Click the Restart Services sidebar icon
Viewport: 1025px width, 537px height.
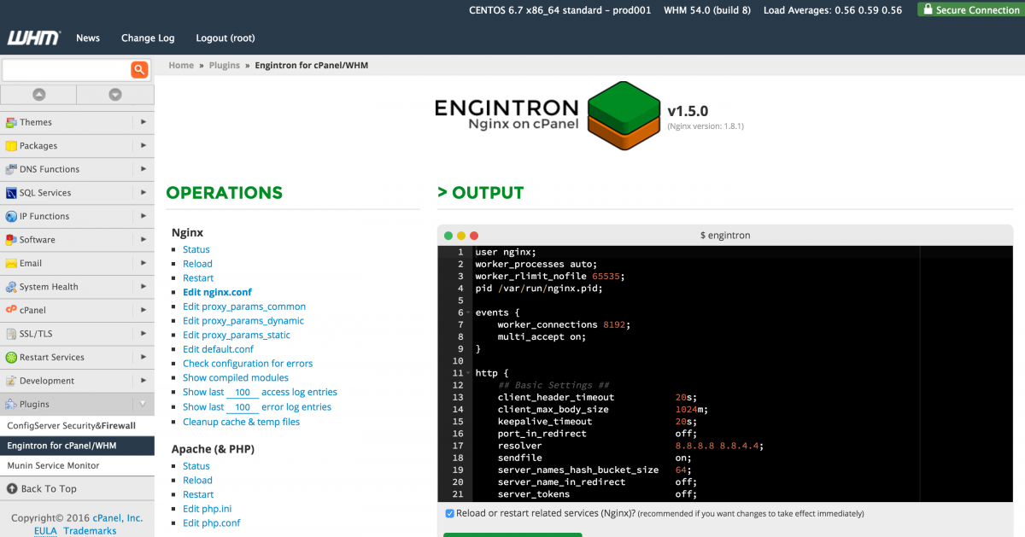(11, 357)
